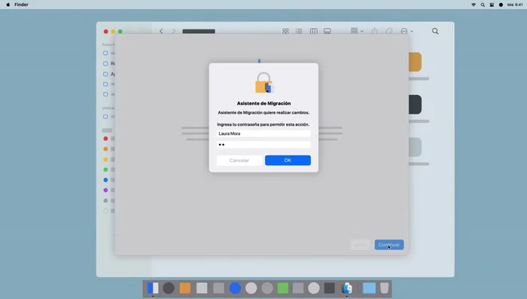
Task: Open the orange app icon in Dock
Action: (185, 288)
